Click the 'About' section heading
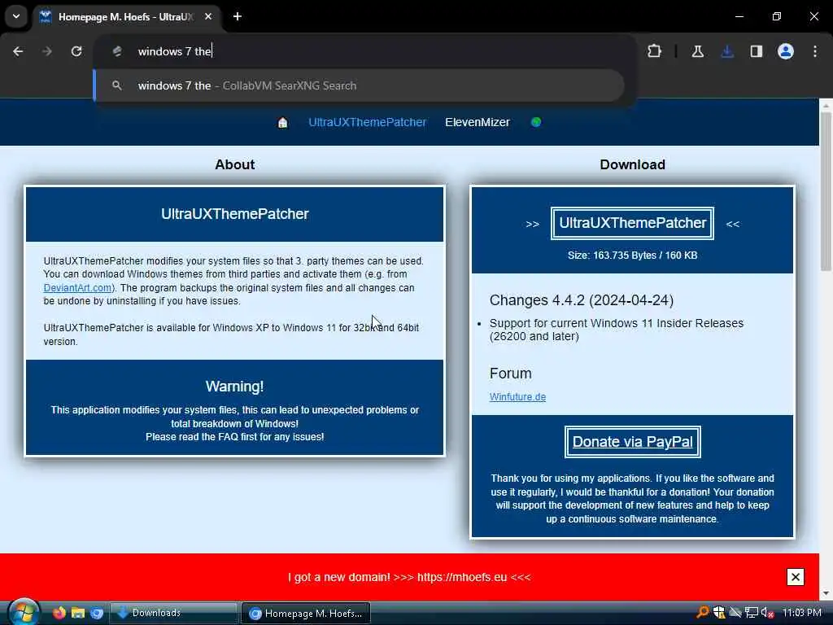The height and width of the screenshot is (625, 833). 235,164
